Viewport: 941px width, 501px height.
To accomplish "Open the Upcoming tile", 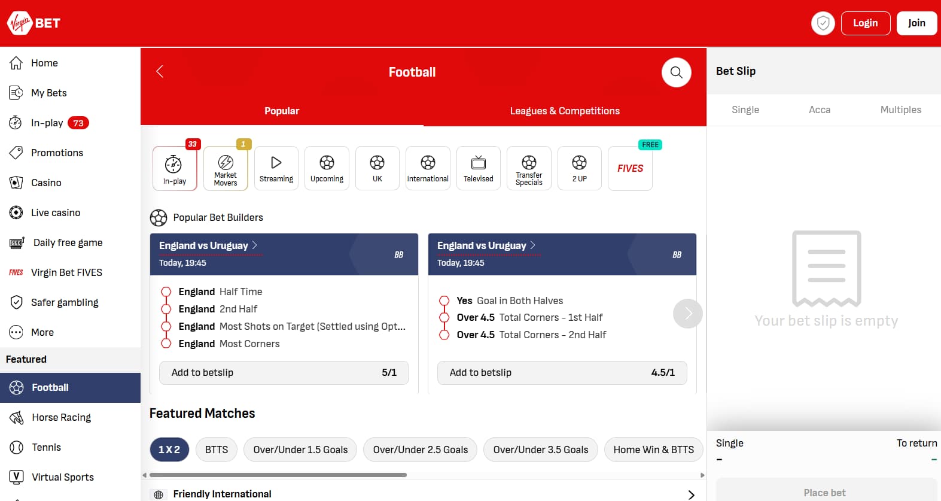I will pos(327,168).
